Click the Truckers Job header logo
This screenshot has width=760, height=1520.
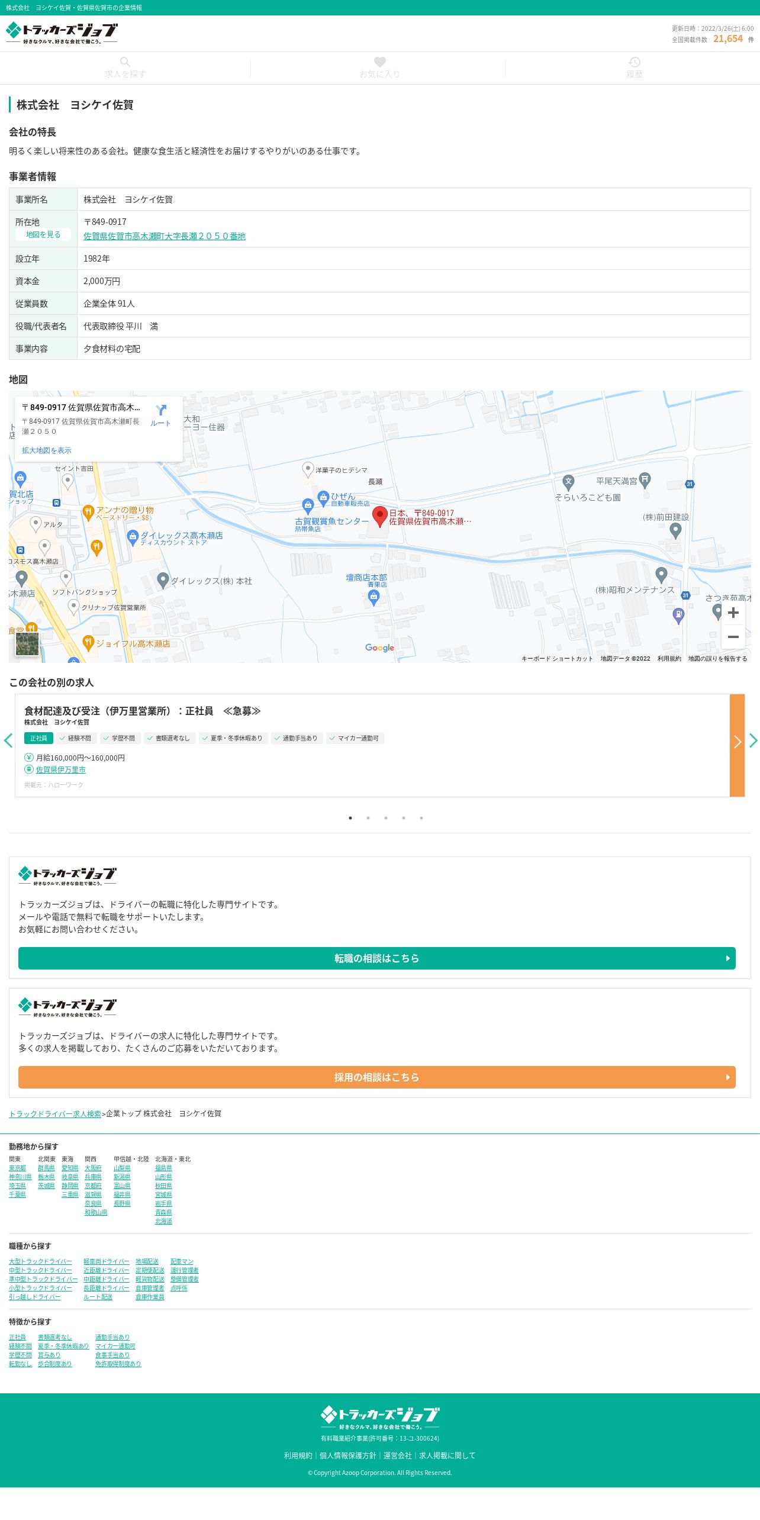(62, 33)
